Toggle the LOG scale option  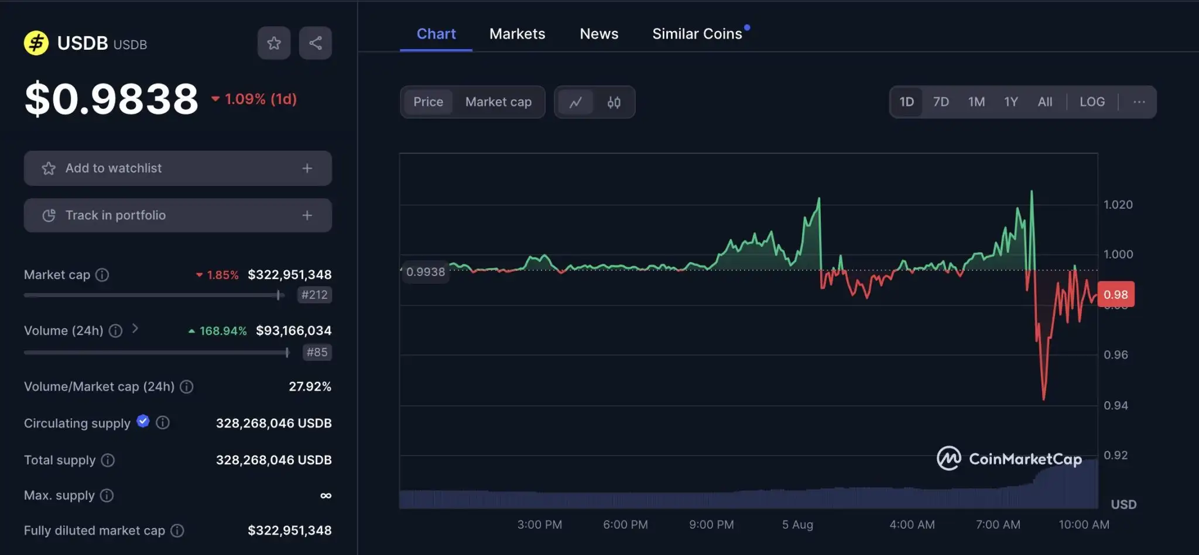(1092, 102)
